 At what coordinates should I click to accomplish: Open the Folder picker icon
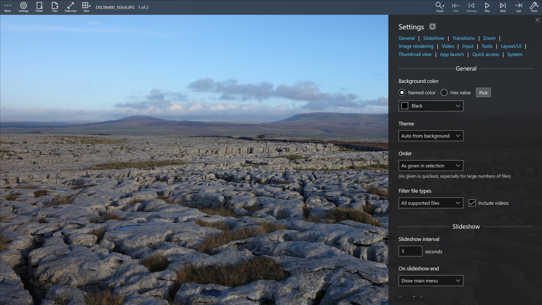39,7
